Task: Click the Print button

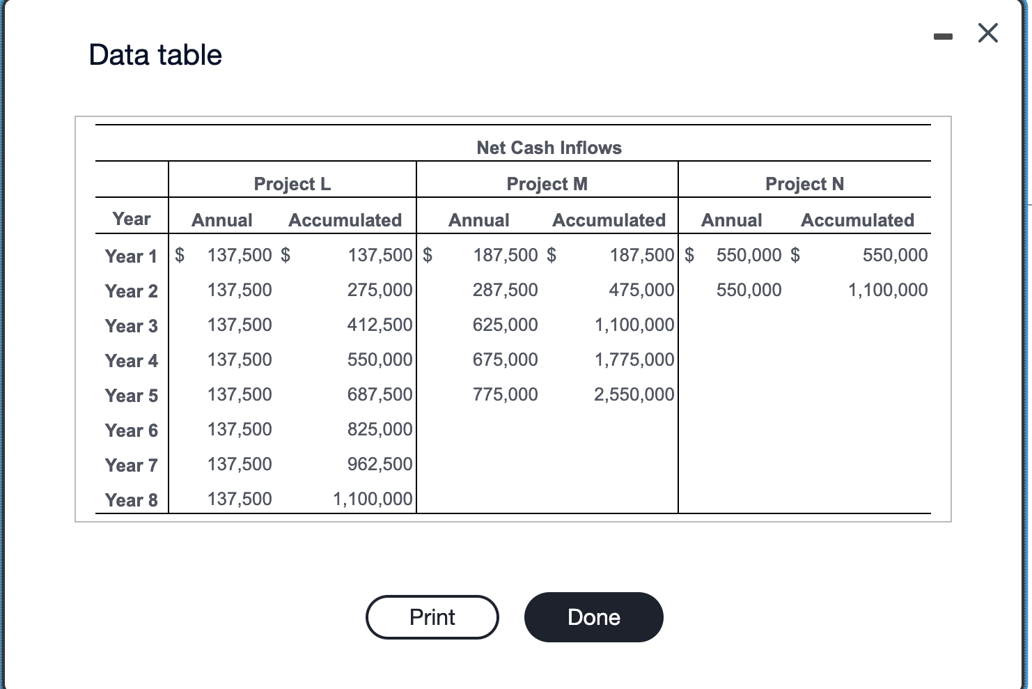Action: (x=432, y=617)
